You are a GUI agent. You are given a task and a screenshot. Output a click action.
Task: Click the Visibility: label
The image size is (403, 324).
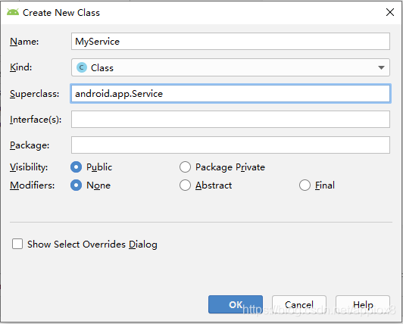pos(29,167)
